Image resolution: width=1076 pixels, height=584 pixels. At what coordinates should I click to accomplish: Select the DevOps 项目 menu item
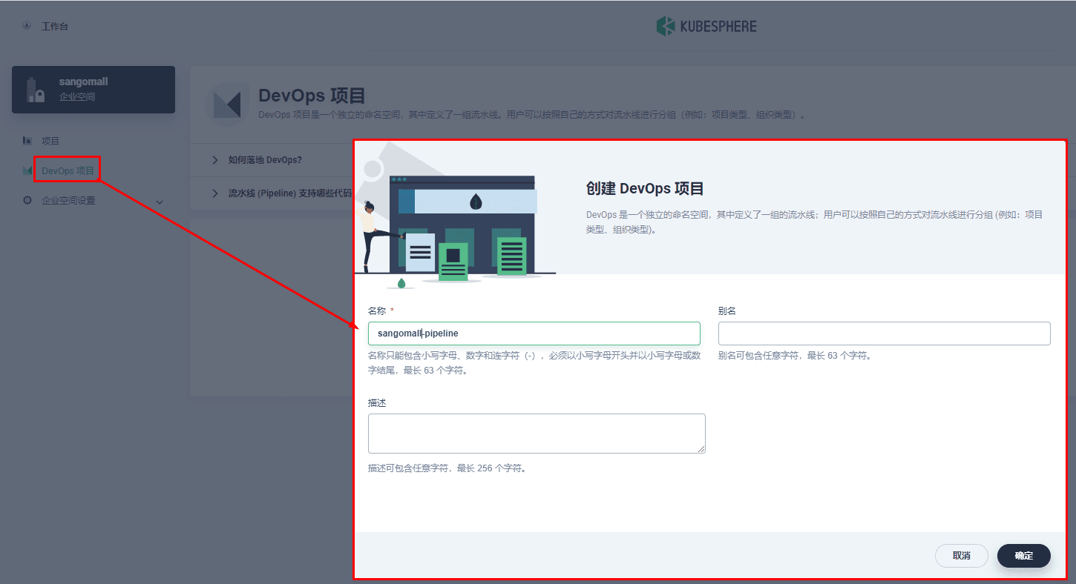[x=68, y=171]
